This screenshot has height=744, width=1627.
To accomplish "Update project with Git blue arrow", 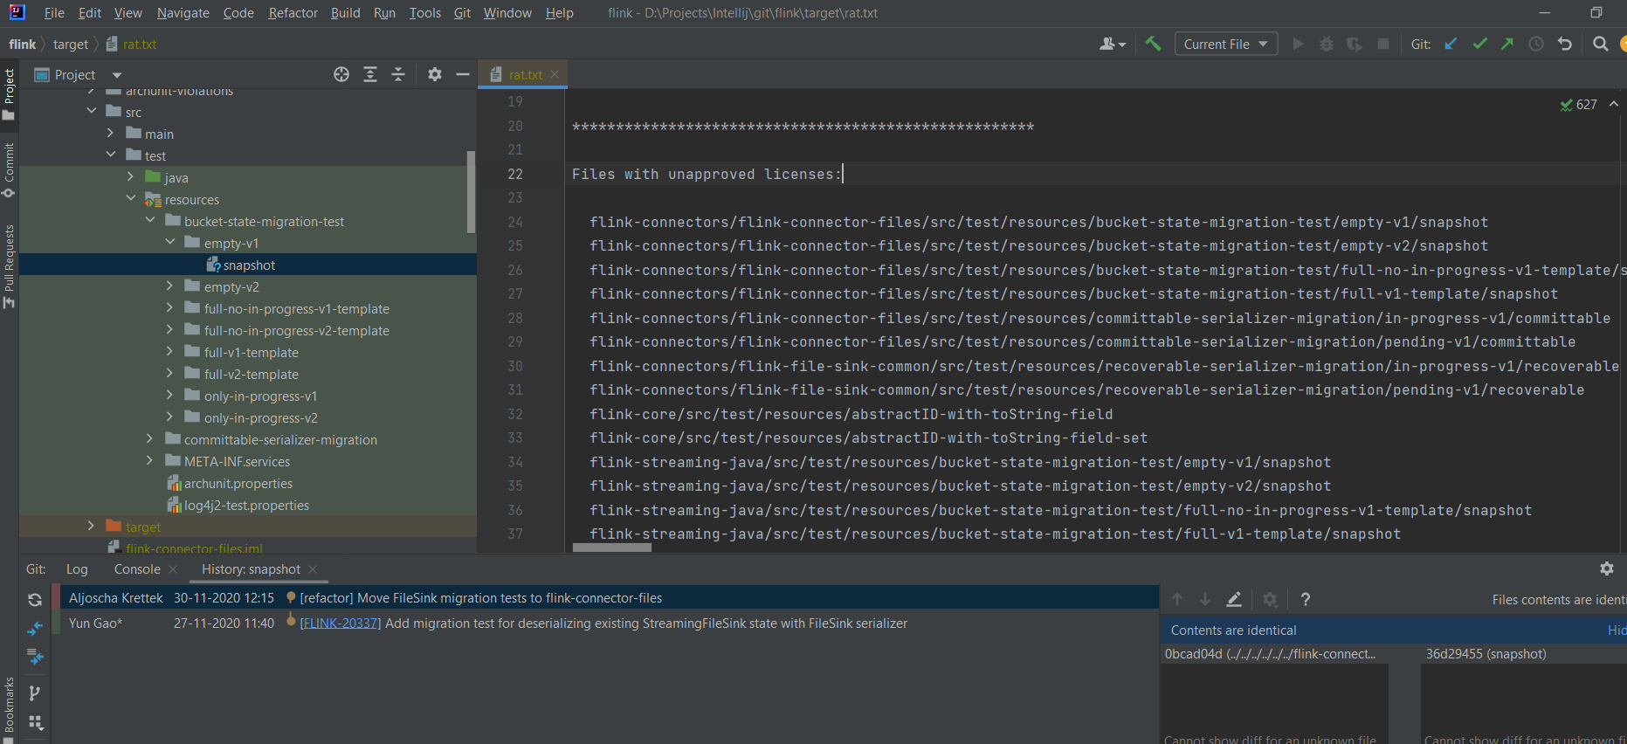I will click(1451, 44).
